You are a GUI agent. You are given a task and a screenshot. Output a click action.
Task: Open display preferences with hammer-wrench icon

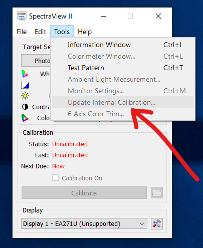pyautogui.click(x=157, y=223)
